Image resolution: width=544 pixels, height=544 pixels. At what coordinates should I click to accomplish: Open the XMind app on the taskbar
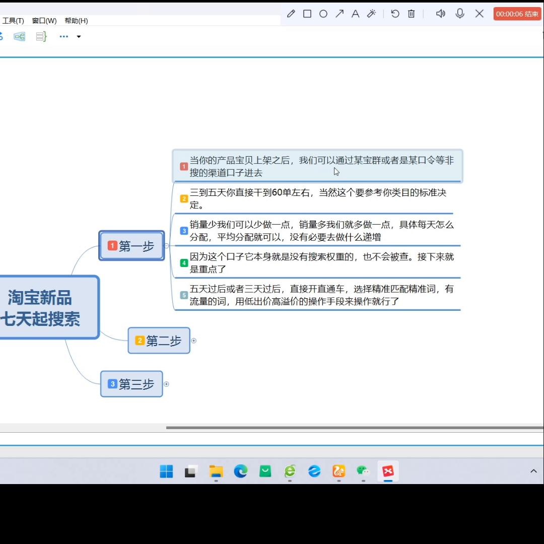388,471
